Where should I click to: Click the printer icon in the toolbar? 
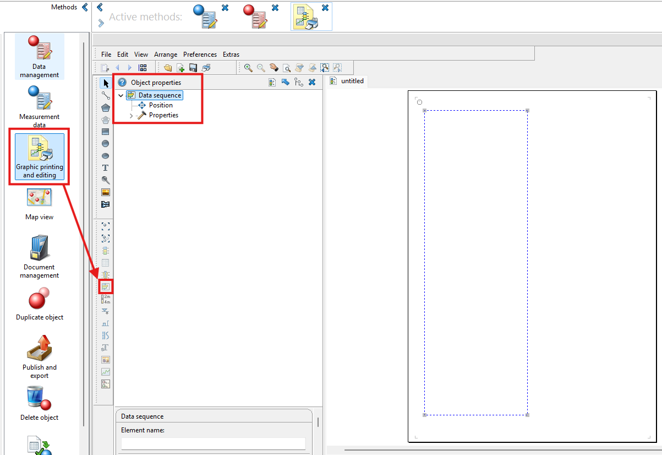206,68
